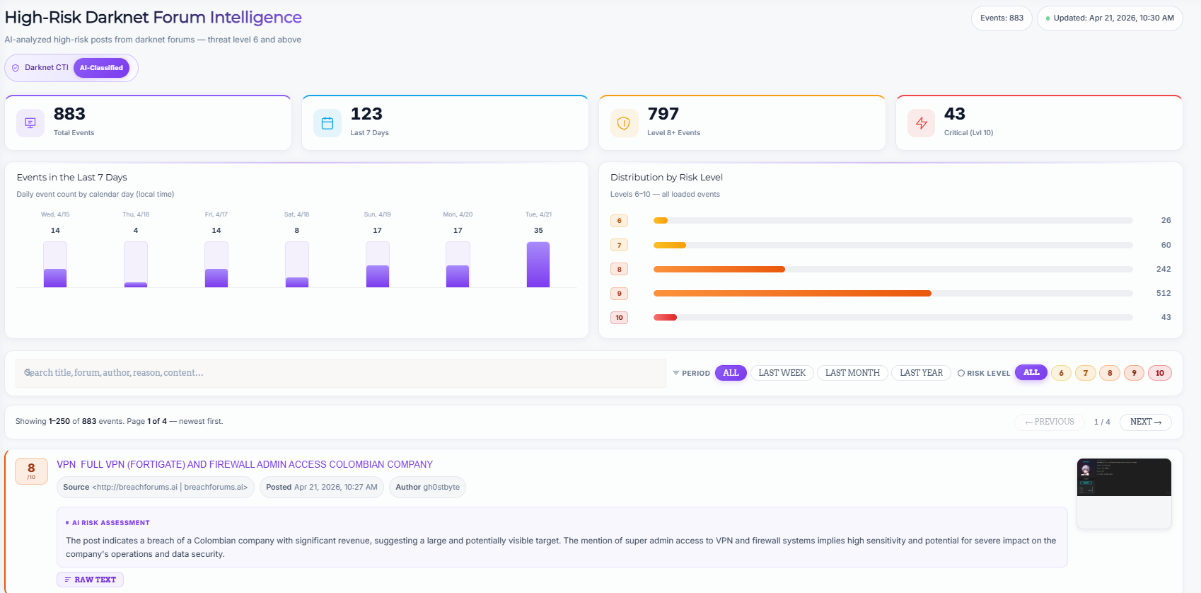Open the post screenshot thumbnail
Viewport: 1201px width, 593px height.
pos(1124,493)
